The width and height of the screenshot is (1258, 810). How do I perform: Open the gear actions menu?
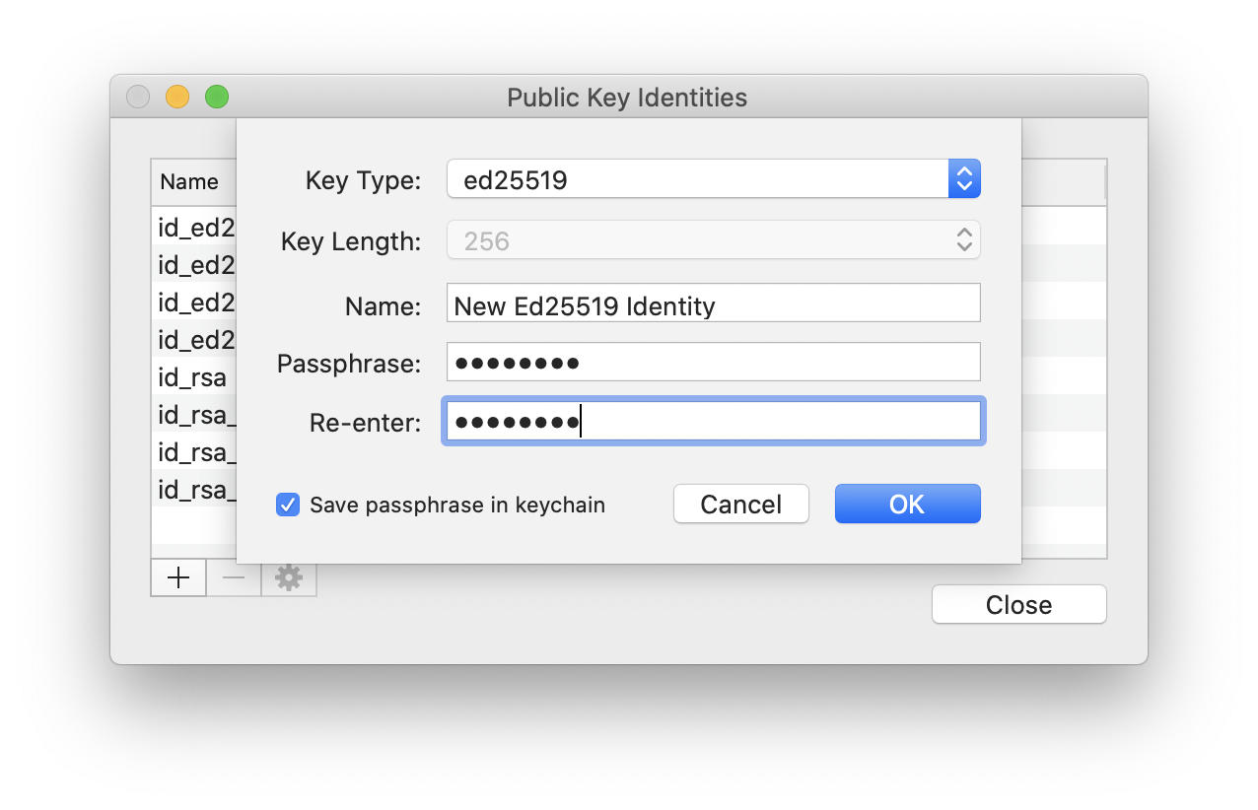coord(289,577)
